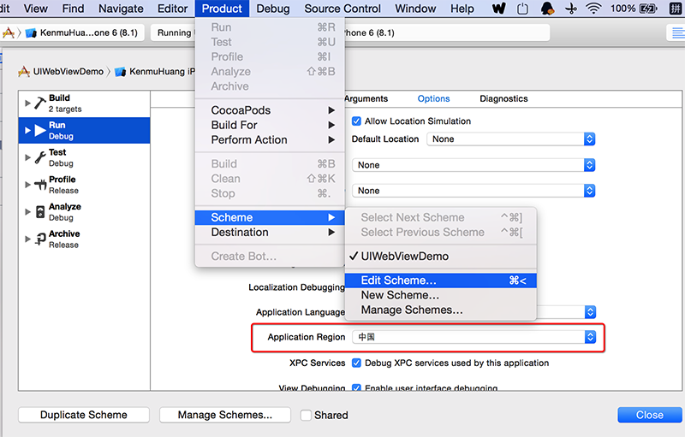Toggle Debug XPC services checkbox

[x=356, y=363]
